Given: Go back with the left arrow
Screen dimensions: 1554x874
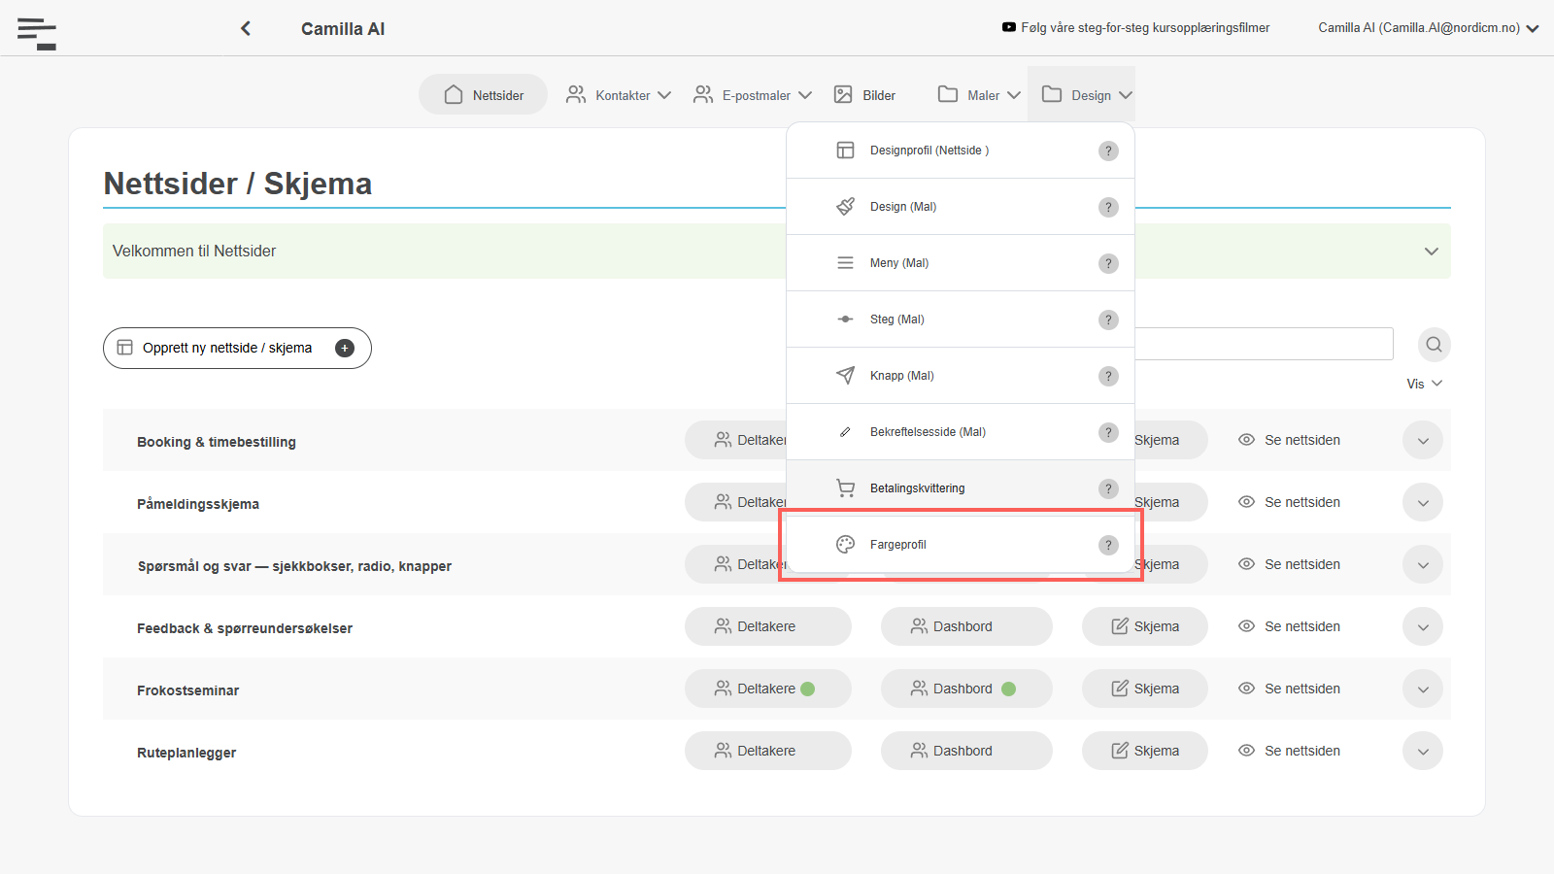Looking at the screenshot, I should (x=246, y=28).
